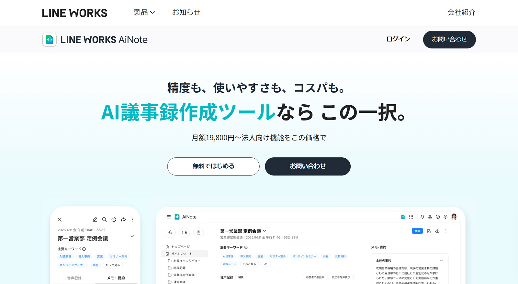The width and height of the screenshot is (518, 284).
Task: Open the three-dot menu in mobile mockup
Action: (133, 219)
